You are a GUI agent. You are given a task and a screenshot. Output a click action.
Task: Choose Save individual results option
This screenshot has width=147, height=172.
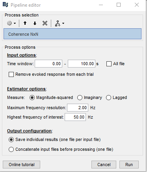(11, 140)
